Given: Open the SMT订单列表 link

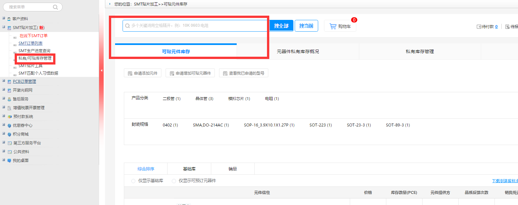Looking at the screenshot, I should 30,43.
